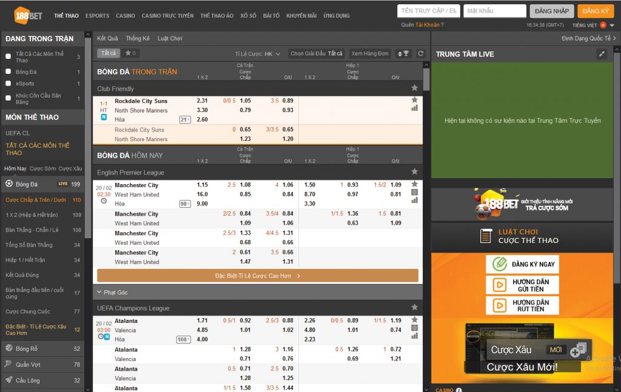This screenshot has height=392, width=621.
Task: Enable Tất Cả Các Môn Thể Thao checkbox
Action: click(8, 56)
